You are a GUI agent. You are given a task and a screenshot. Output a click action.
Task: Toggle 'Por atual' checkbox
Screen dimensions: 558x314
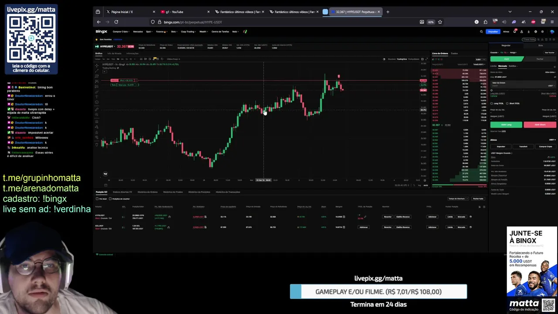97,198
